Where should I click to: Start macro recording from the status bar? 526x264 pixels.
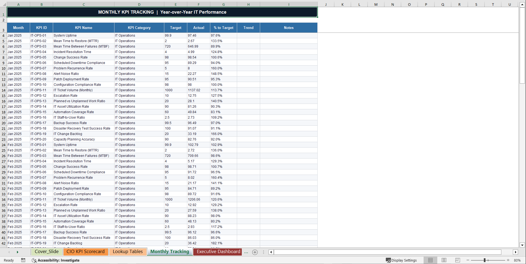(x=23, y=260)
